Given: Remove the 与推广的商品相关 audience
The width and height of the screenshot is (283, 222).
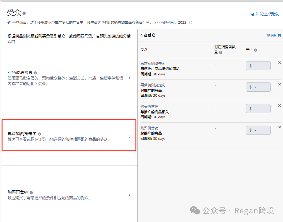Looking at the screenshot, I should click(x=279, y=106).
